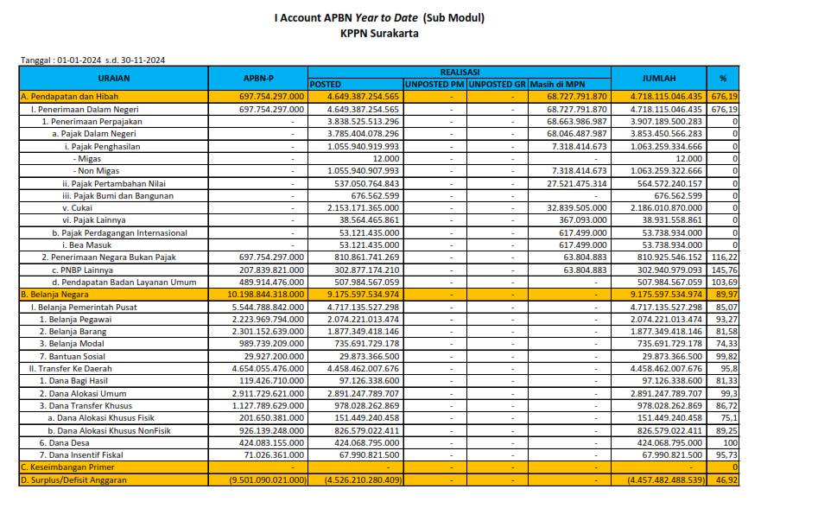The image size is (837, 508).
Task: Click the Tanggal date range text
Action: point(93,60)
